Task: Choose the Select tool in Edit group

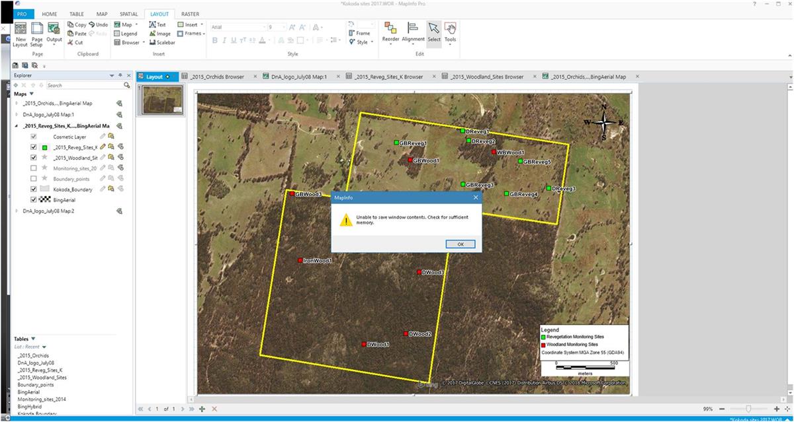Action: click(433, 31)
